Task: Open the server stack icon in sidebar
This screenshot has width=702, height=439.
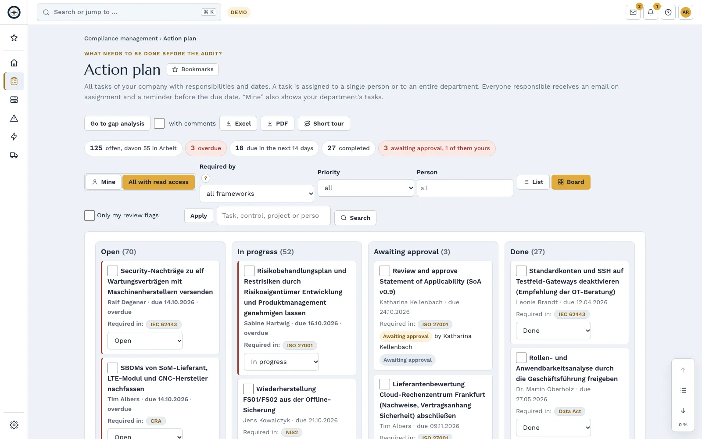Action: pos(14,100)
